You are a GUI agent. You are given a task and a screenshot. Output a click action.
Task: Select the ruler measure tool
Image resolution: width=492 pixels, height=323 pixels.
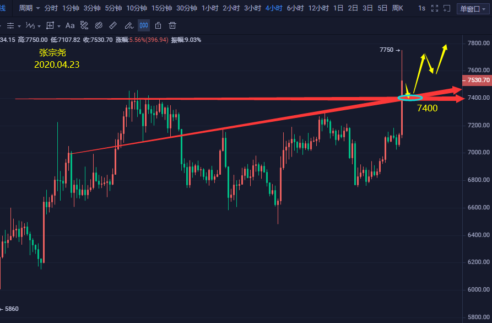click(x=112, y=25)
